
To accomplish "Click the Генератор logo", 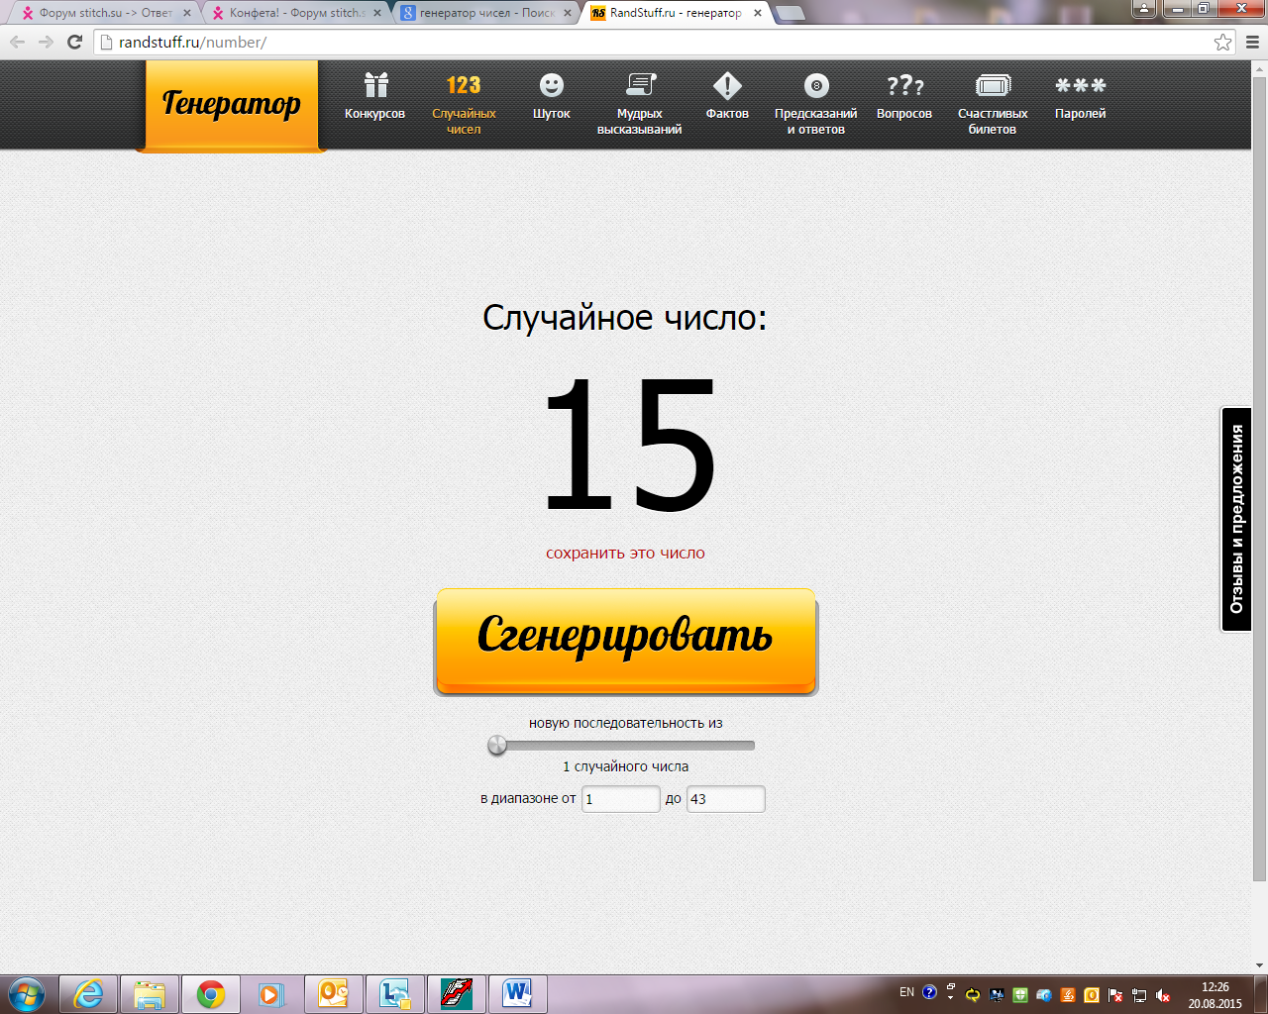I will (x=231, y=104).
